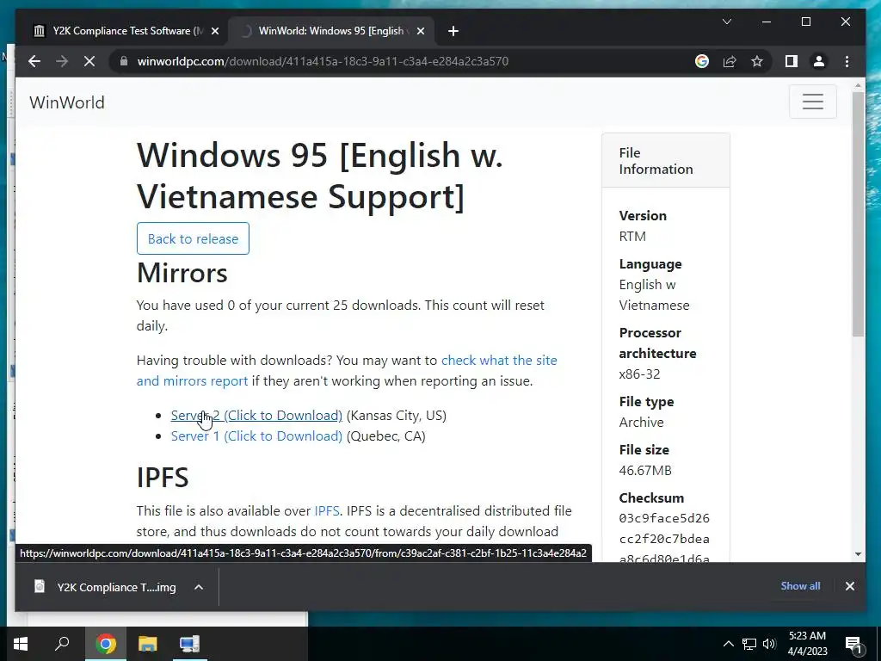Click Back to release button

(x=193, y=238)
